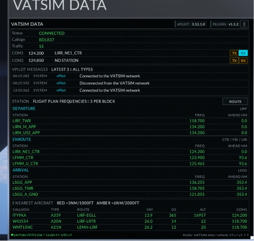Click the Disconnected from the VATSIM network message

[114, 83]
